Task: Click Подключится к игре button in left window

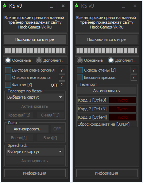Action: click(x=35, y=39)
